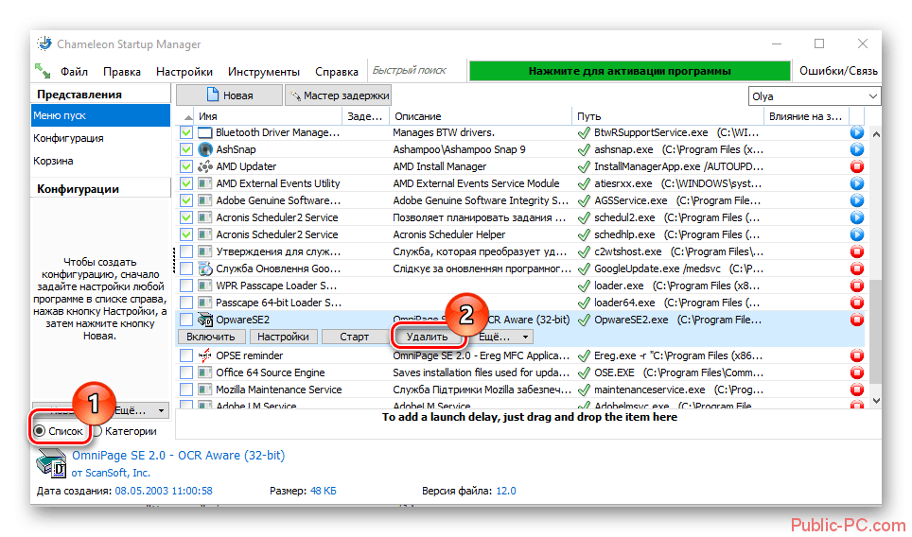
Task: Open the Файл menu
Action: coord(74,72)
